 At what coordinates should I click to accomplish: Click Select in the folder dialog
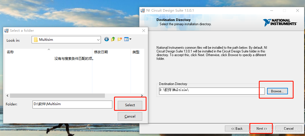pyautogui.click(x=130, y=105)
